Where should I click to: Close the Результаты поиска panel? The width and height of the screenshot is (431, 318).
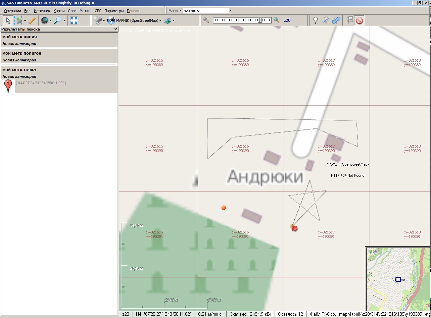pyautogui.click(x=115, y=30)
